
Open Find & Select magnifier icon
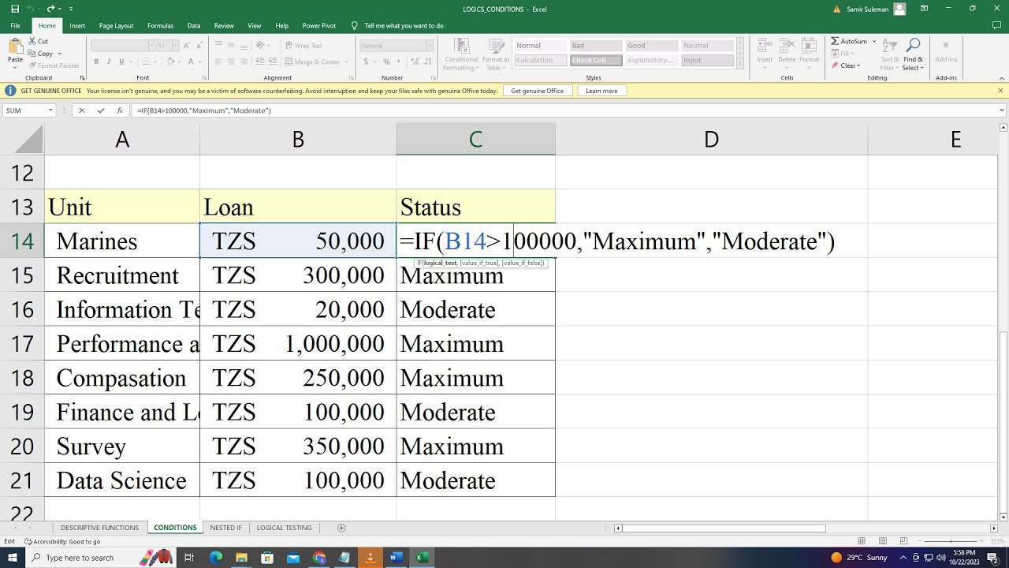914,45
